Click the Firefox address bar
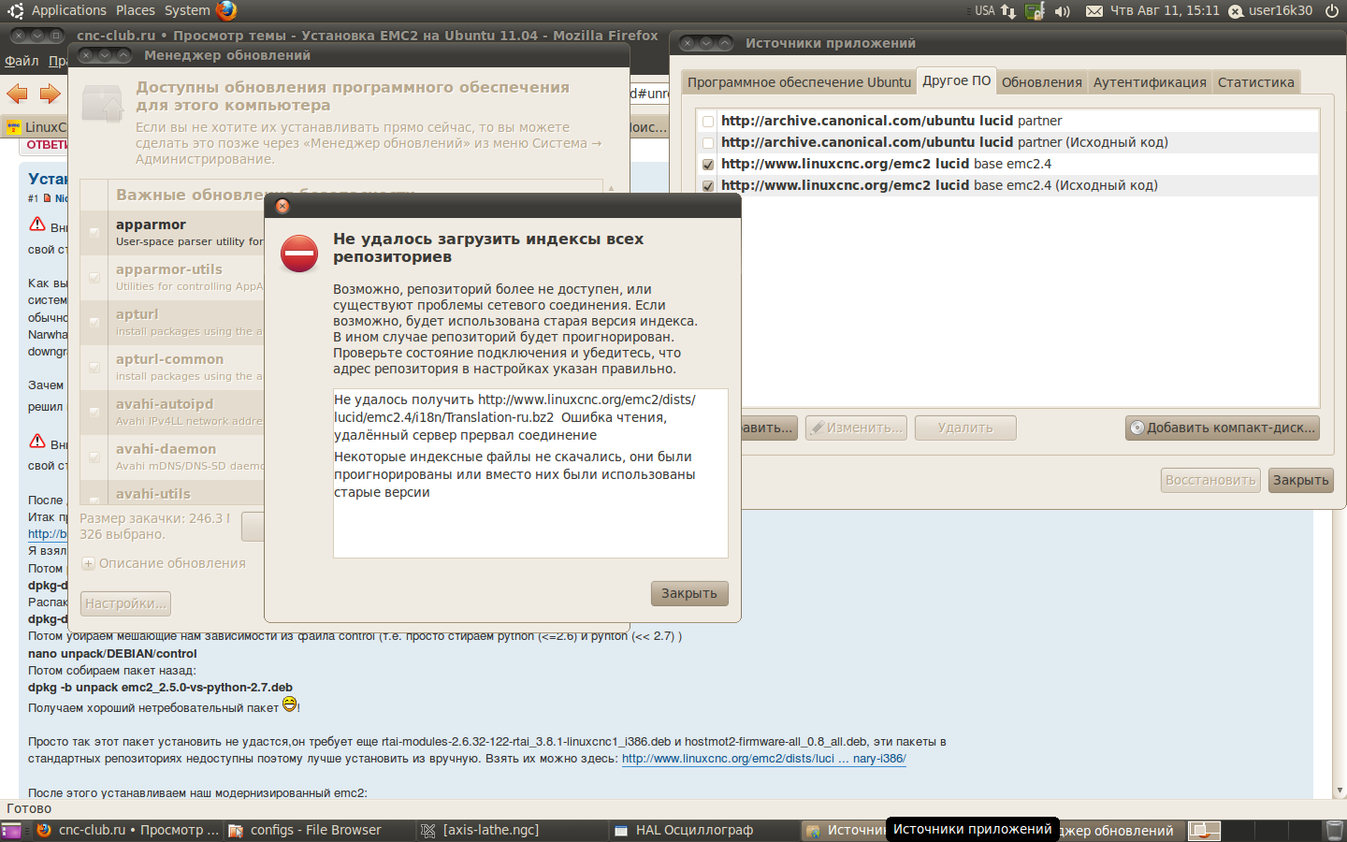The height and width of the screenshot is (842, 1347). pyautogui.click(x=649, y=94)
